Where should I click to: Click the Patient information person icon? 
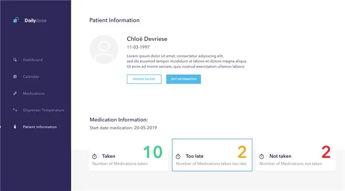[x=15, y=127]
